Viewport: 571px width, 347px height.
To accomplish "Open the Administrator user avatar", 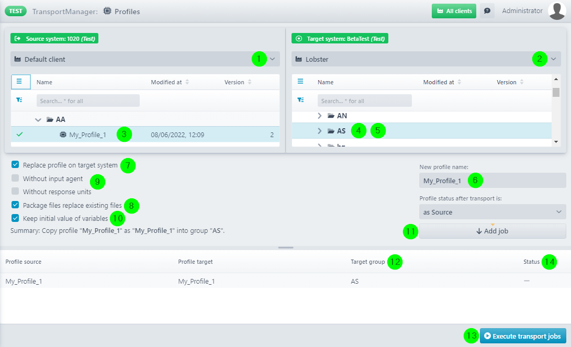I will pyautogui.click(x=556, y=11).
